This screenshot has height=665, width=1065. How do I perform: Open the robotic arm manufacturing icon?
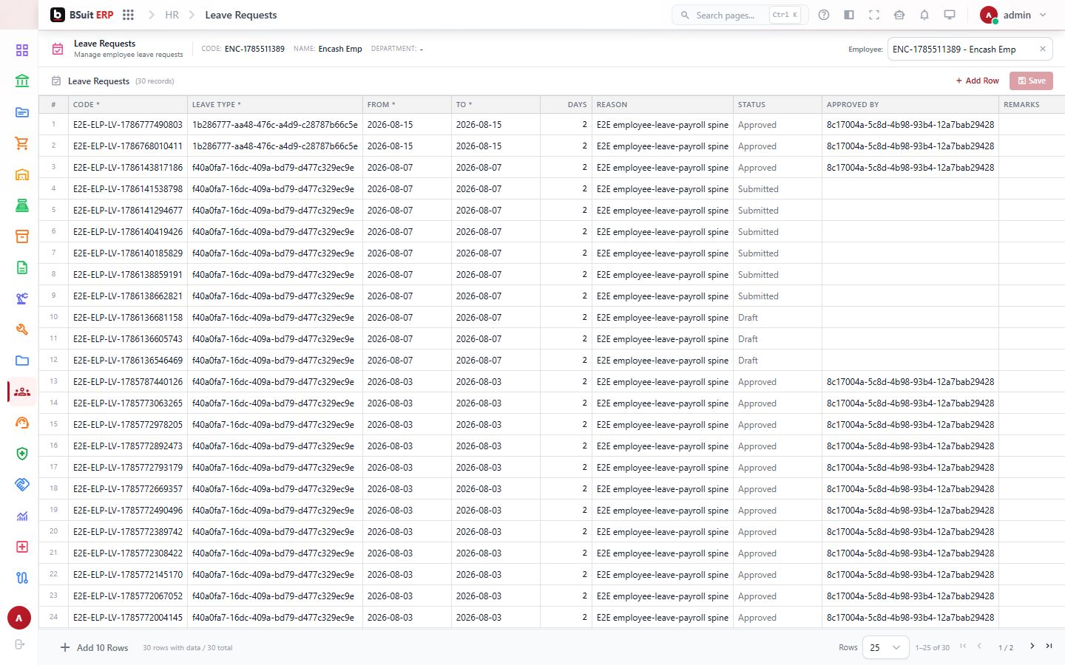tap(22, 299)
